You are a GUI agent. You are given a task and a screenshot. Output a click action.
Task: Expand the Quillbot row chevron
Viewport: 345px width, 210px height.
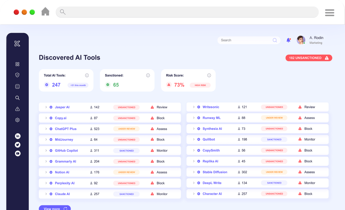tap(193, 139)
